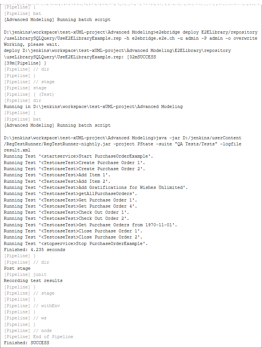Click the final "Finished: SUCCESS" line
The height and width of the screenshot is (348, 262).
[26, 343]
